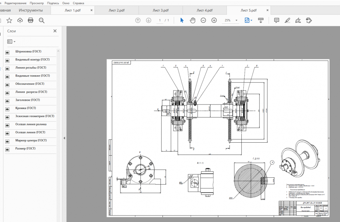Click the page number input field
Screen dimensions: 340x222
coord(160,20)
